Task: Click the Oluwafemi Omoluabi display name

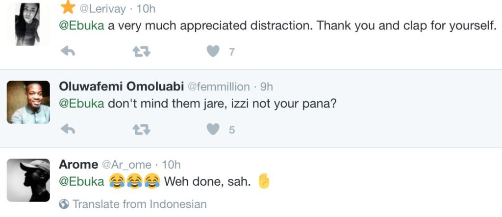Action: [121, 87]
